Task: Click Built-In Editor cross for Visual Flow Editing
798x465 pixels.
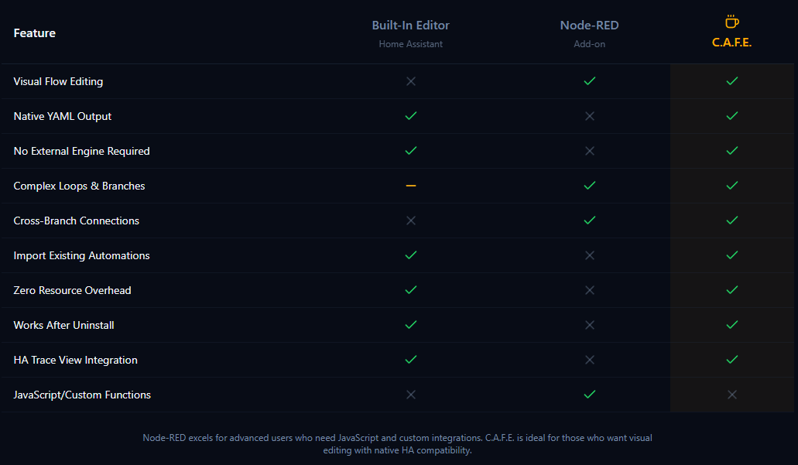Action: pos(411,81)
